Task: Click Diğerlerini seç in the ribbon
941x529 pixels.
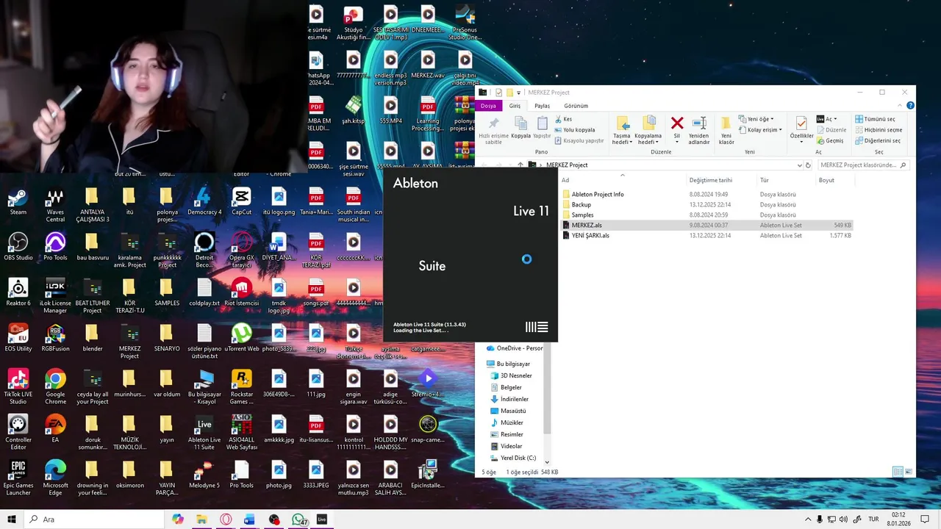Action: coord(878,140)
